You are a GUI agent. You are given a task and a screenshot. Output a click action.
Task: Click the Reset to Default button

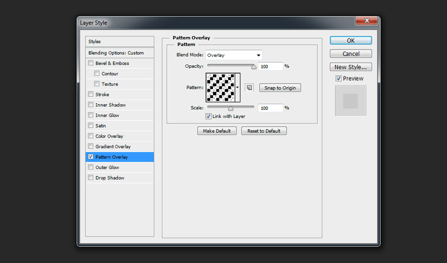pos(264,131)
